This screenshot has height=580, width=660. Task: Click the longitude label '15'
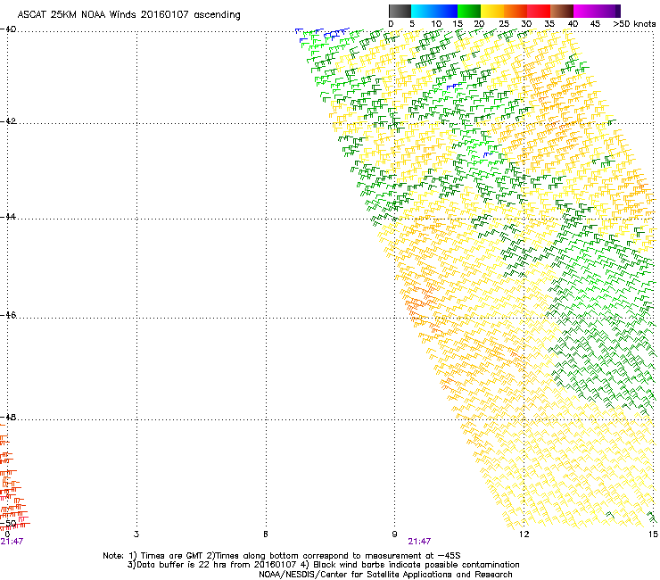[653, 534]
